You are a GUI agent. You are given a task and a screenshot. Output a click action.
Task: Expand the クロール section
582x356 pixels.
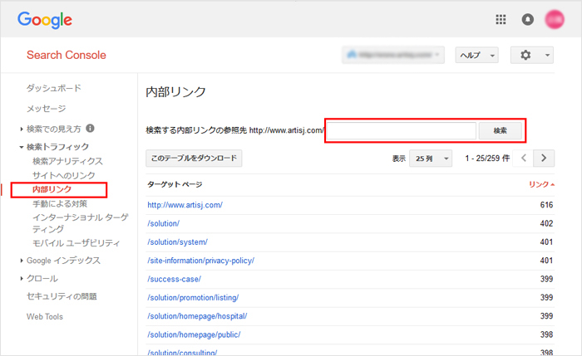click(x=22, y=278)
